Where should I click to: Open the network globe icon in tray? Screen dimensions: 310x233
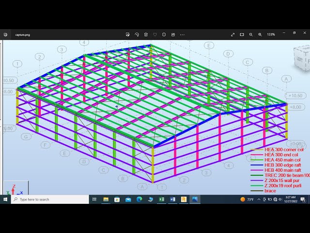275,200
